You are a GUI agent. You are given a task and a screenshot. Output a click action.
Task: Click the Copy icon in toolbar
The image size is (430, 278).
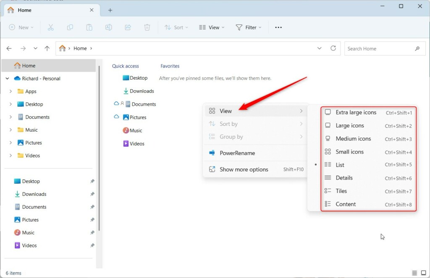(x=70, y=27)
